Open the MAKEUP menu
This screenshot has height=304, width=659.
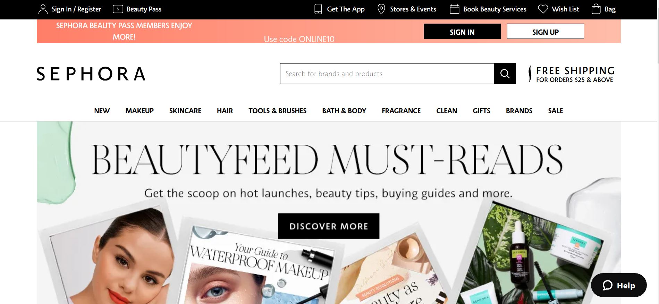click(x=140, y=111)
